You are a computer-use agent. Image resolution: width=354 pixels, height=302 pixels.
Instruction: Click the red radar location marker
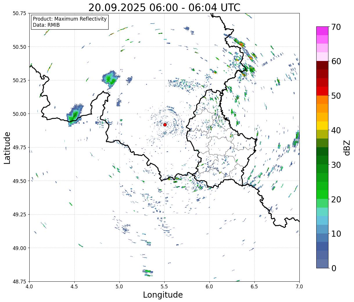pyautogui.click(x=165, y=125)
